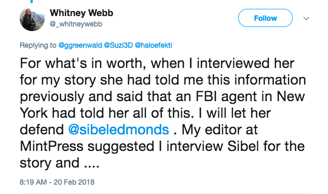Click the 'Replying to' label
Image resolution: width=328 pixels, height=194 pixels.
[x=38, y=45]
